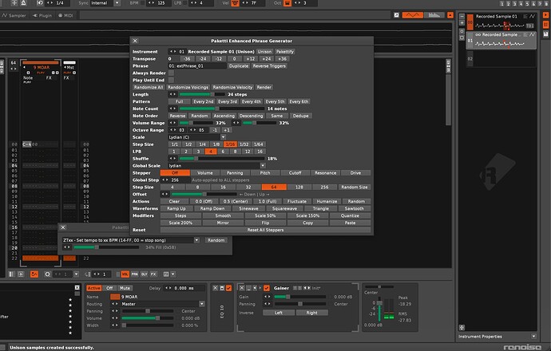Viewport: 551px width, 351px height.
Task: Click Random button in small Paketti dialog
Action: click(x=216, y=240)
